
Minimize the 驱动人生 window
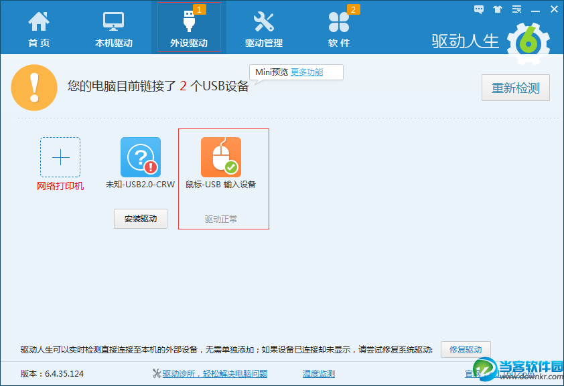point(536,10)
